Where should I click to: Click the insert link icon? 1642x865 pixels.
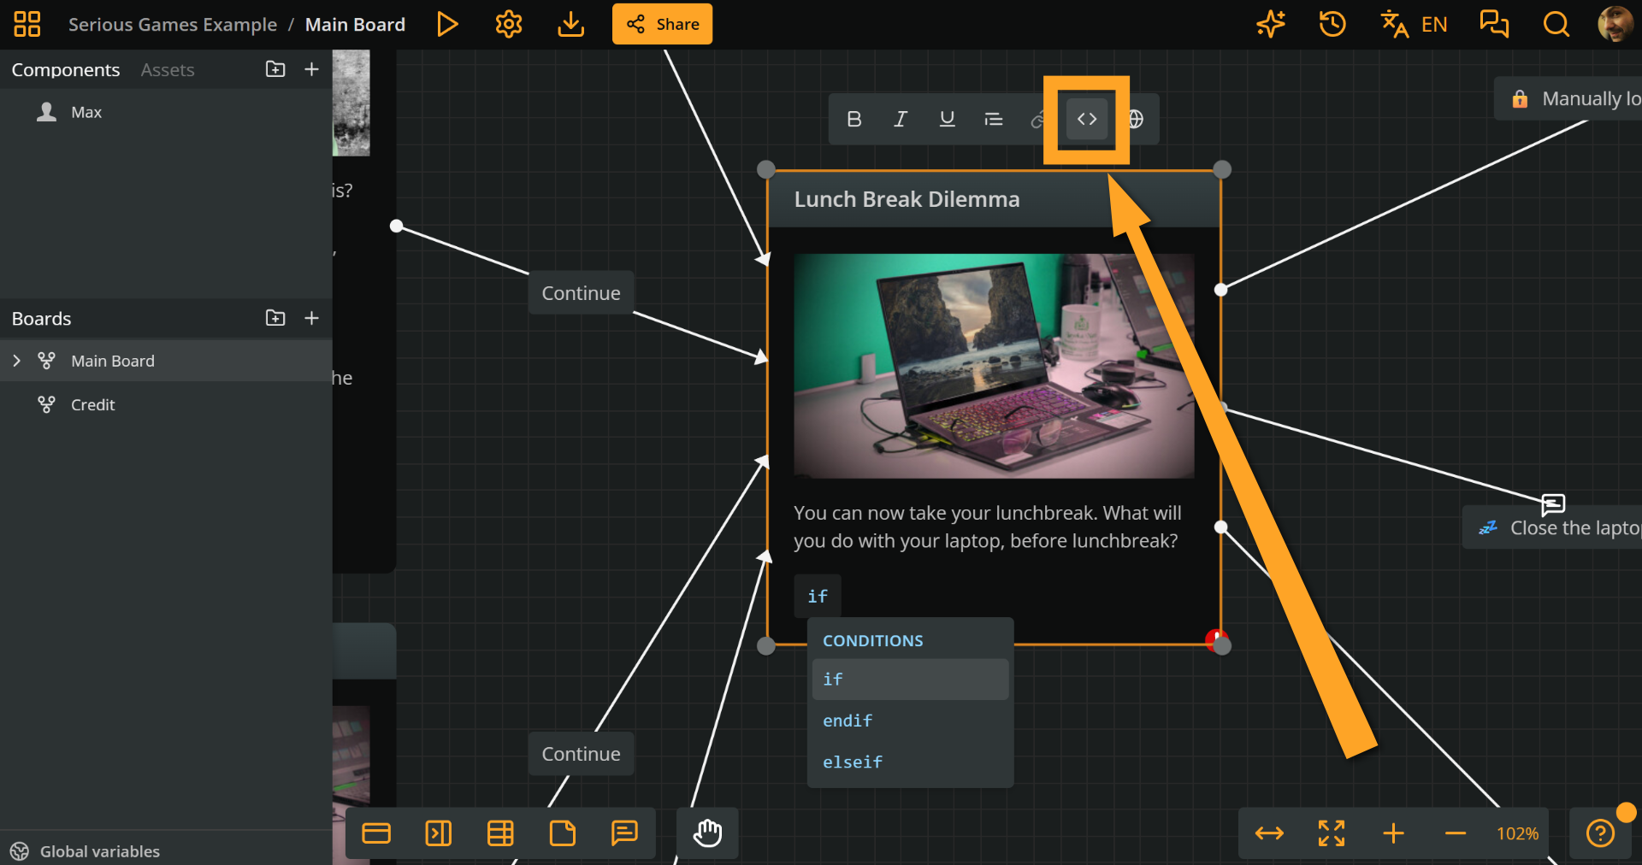tap(1038, 119)
